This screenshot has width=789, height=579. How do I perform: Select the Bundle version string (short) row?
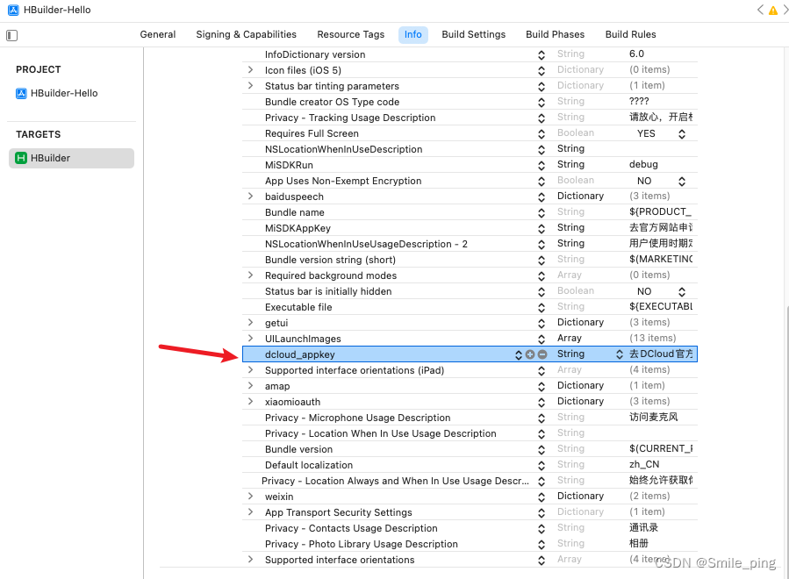pyautogui.click(x=470, y=260)
